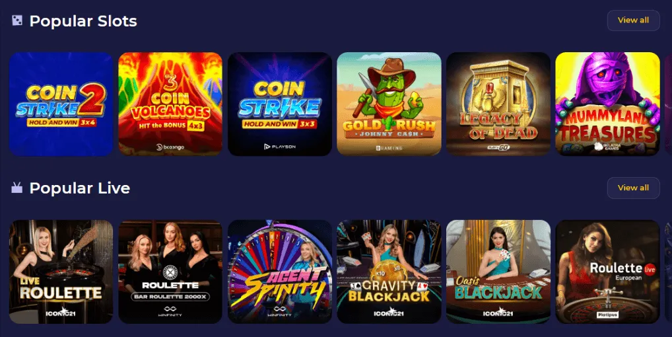Join the Bar Roulette 2000X live game
This screenshot has width=672, height=337.
[170, 272]
